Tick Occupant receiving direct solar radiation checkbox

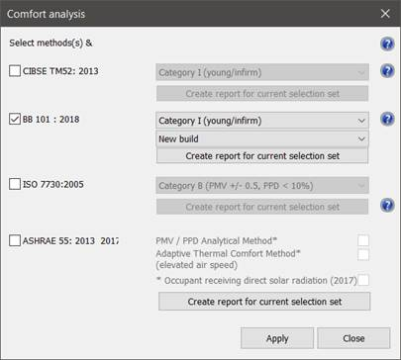[x=363, y=280]
